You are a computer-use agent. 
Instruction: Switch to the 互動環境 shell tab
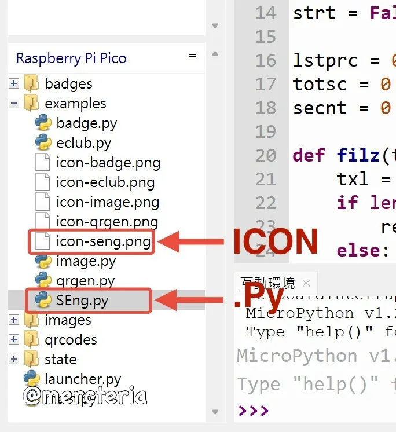(267, 283)
